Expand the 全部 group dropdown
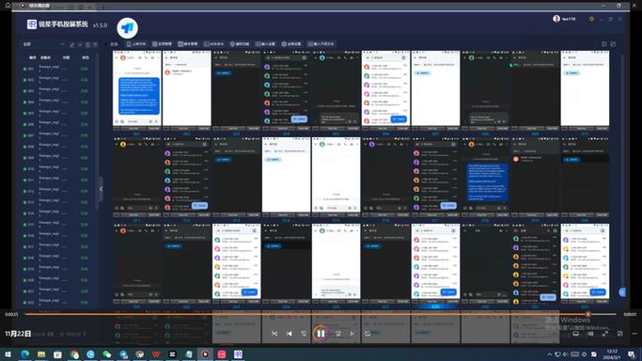The image size is (642, 361). [43, 44]
